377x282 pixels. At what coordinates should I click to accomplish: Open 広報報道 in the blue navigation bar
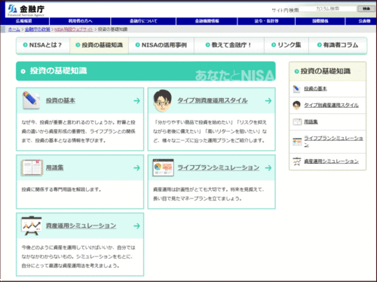(x=24, y=21)
